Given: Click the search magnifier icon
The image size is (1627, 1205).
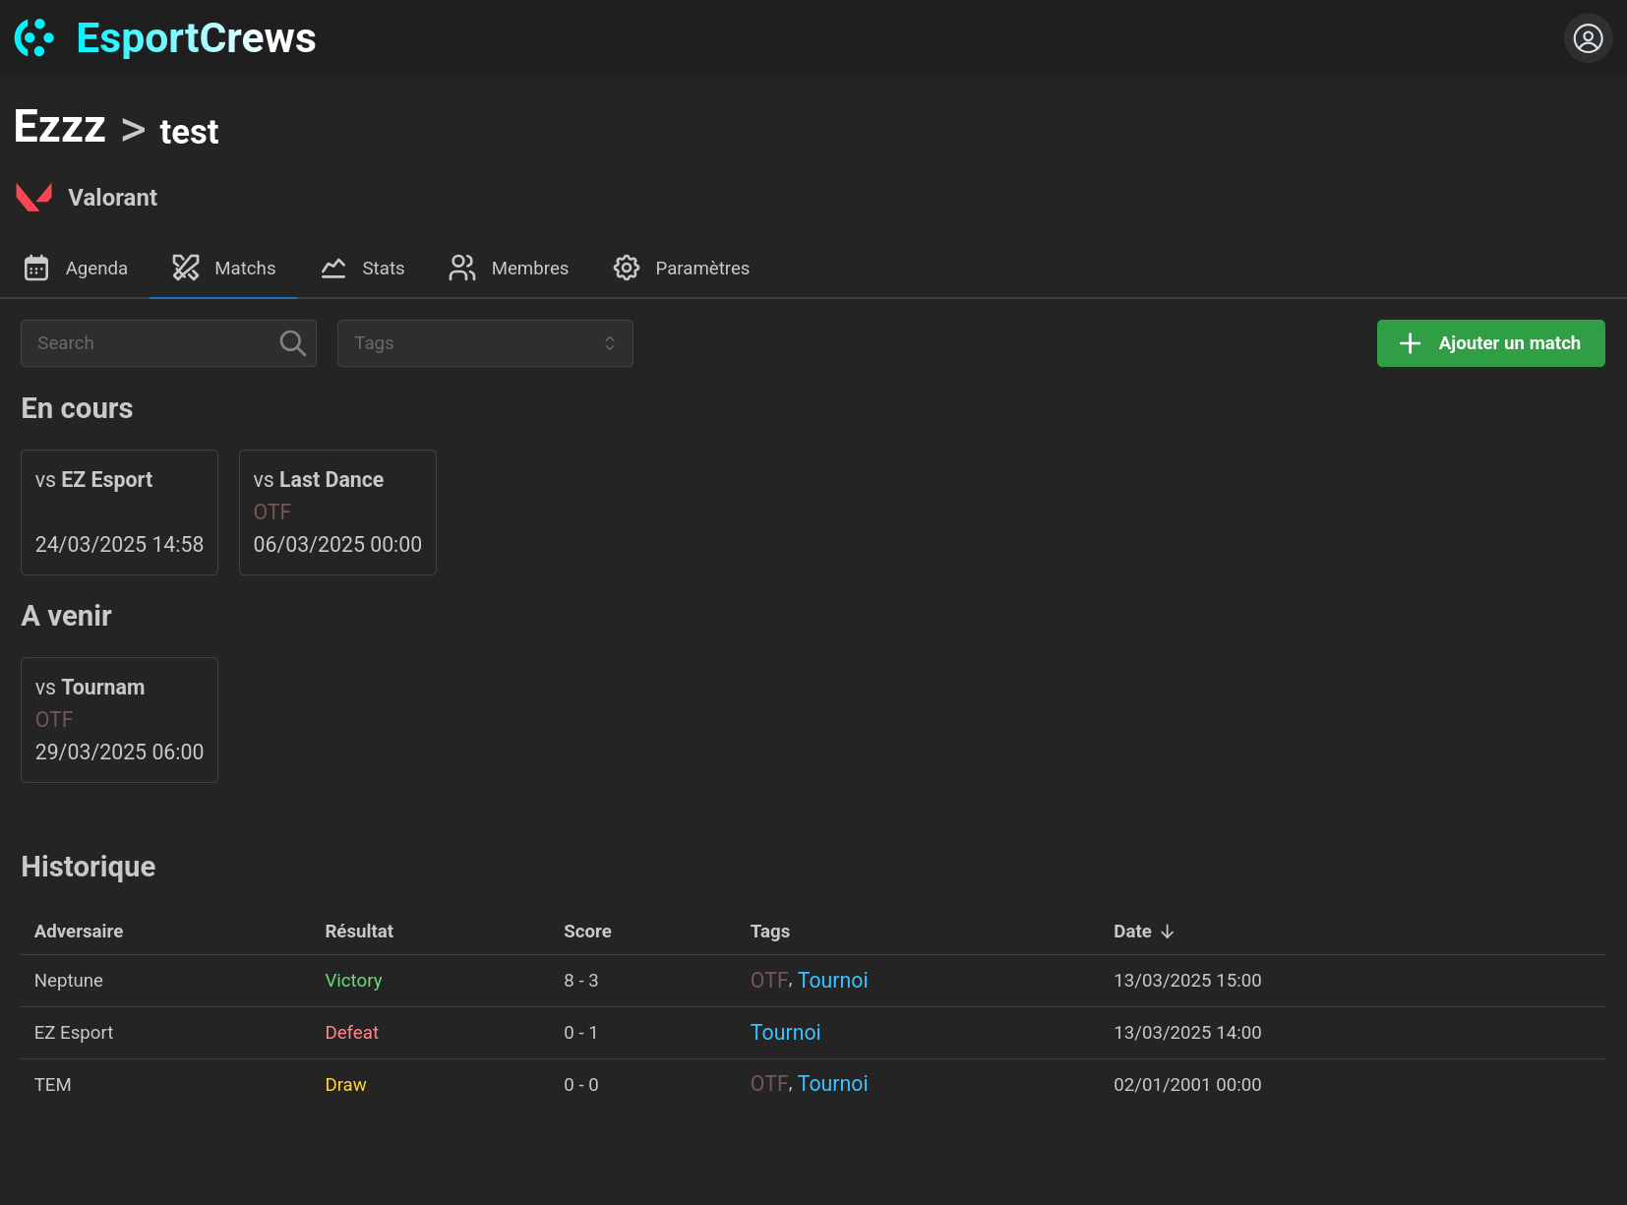Looking at the screenshot, I should pos(291,342).
